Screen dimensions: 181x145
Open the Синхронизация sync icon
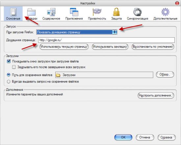tap(138, 12)
